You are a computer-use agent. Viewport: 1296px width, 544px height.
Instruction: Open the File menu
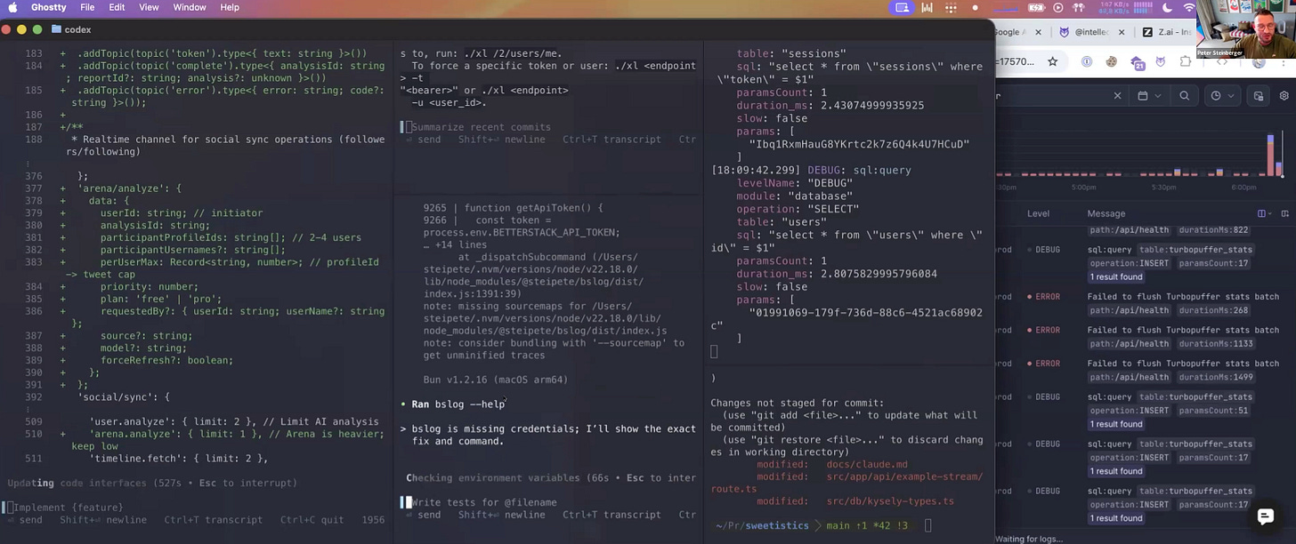87,7
